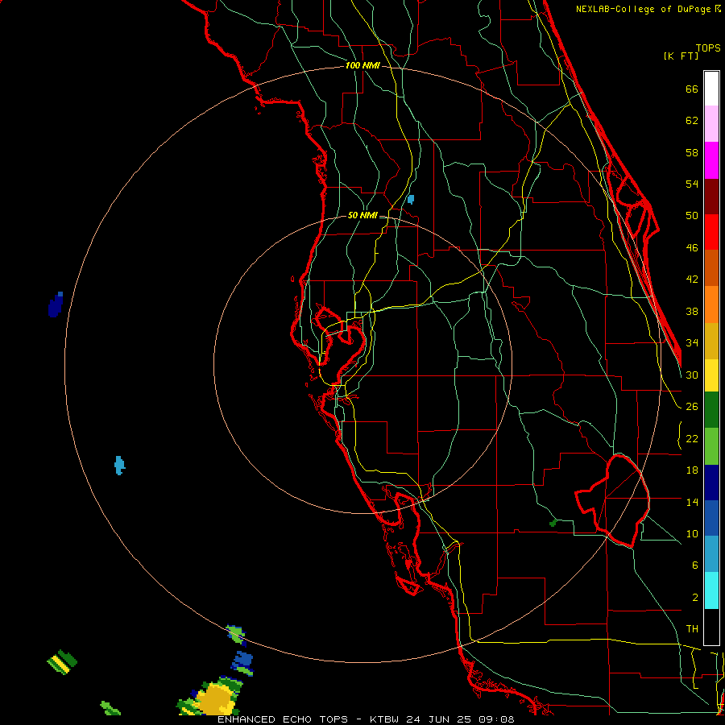Pick the dark green legend swatch
725x725 pixels.
click(711, 410)
